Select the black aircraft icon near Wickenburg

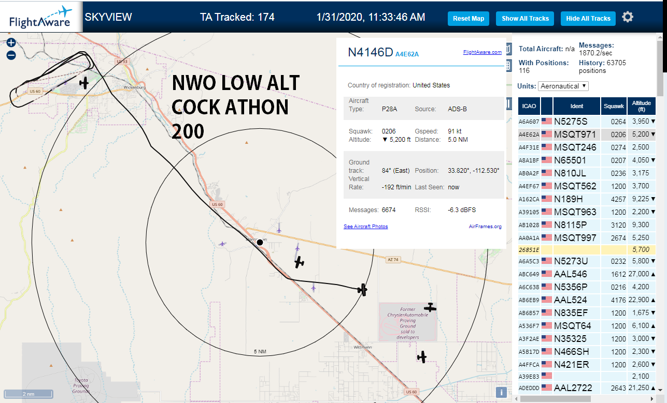click(x=84, y=82)
